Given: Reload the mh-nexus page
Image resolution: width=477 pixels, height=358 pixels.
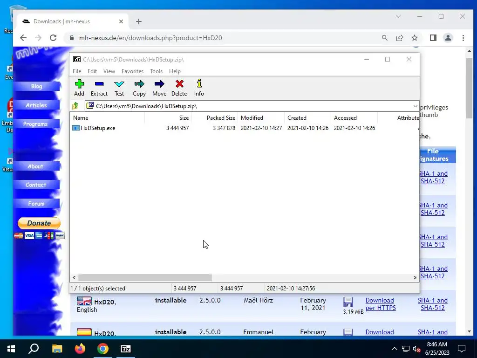Looking at the screenshot, I should coord(53,38).
